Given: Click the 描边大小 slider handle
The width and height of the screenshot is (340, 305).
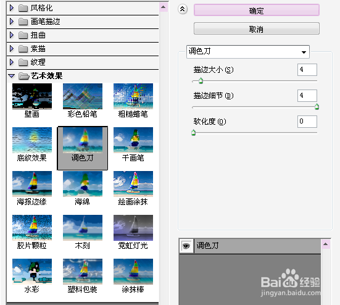Looking at the screenshot, I should click(201, 81).
